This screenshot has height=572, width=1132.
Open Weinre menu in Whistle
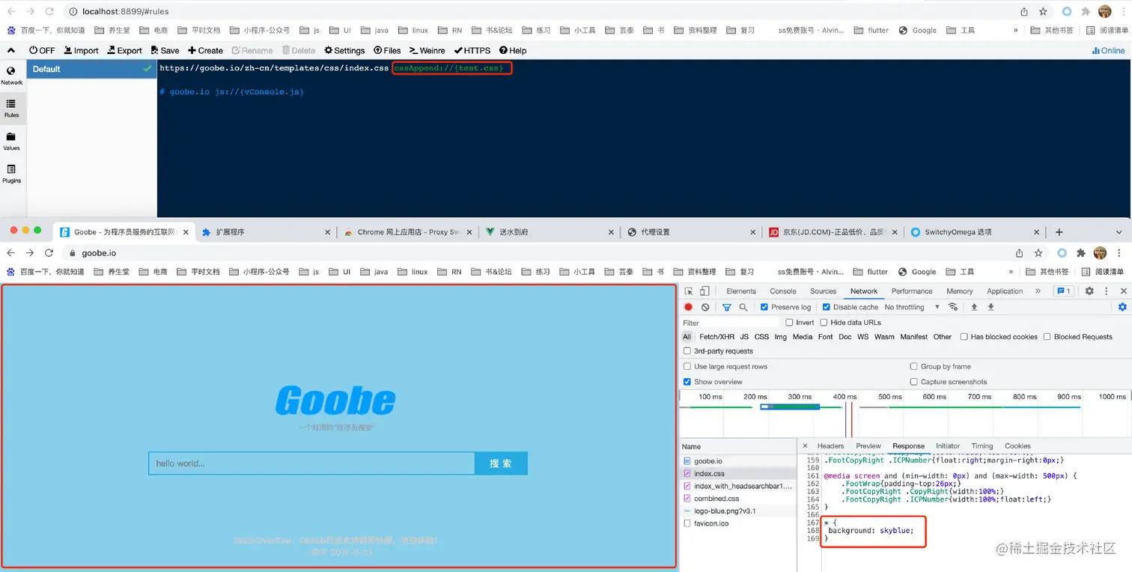(427, 50)
